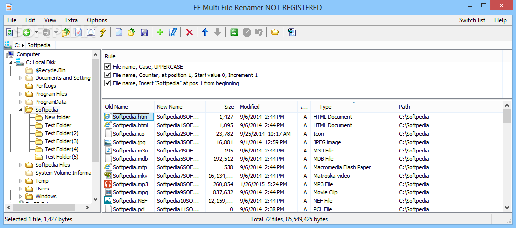Create a new blank rule list
Viewport: 516px width, 228px height.
pyautogui.click(x=119, y=32)
